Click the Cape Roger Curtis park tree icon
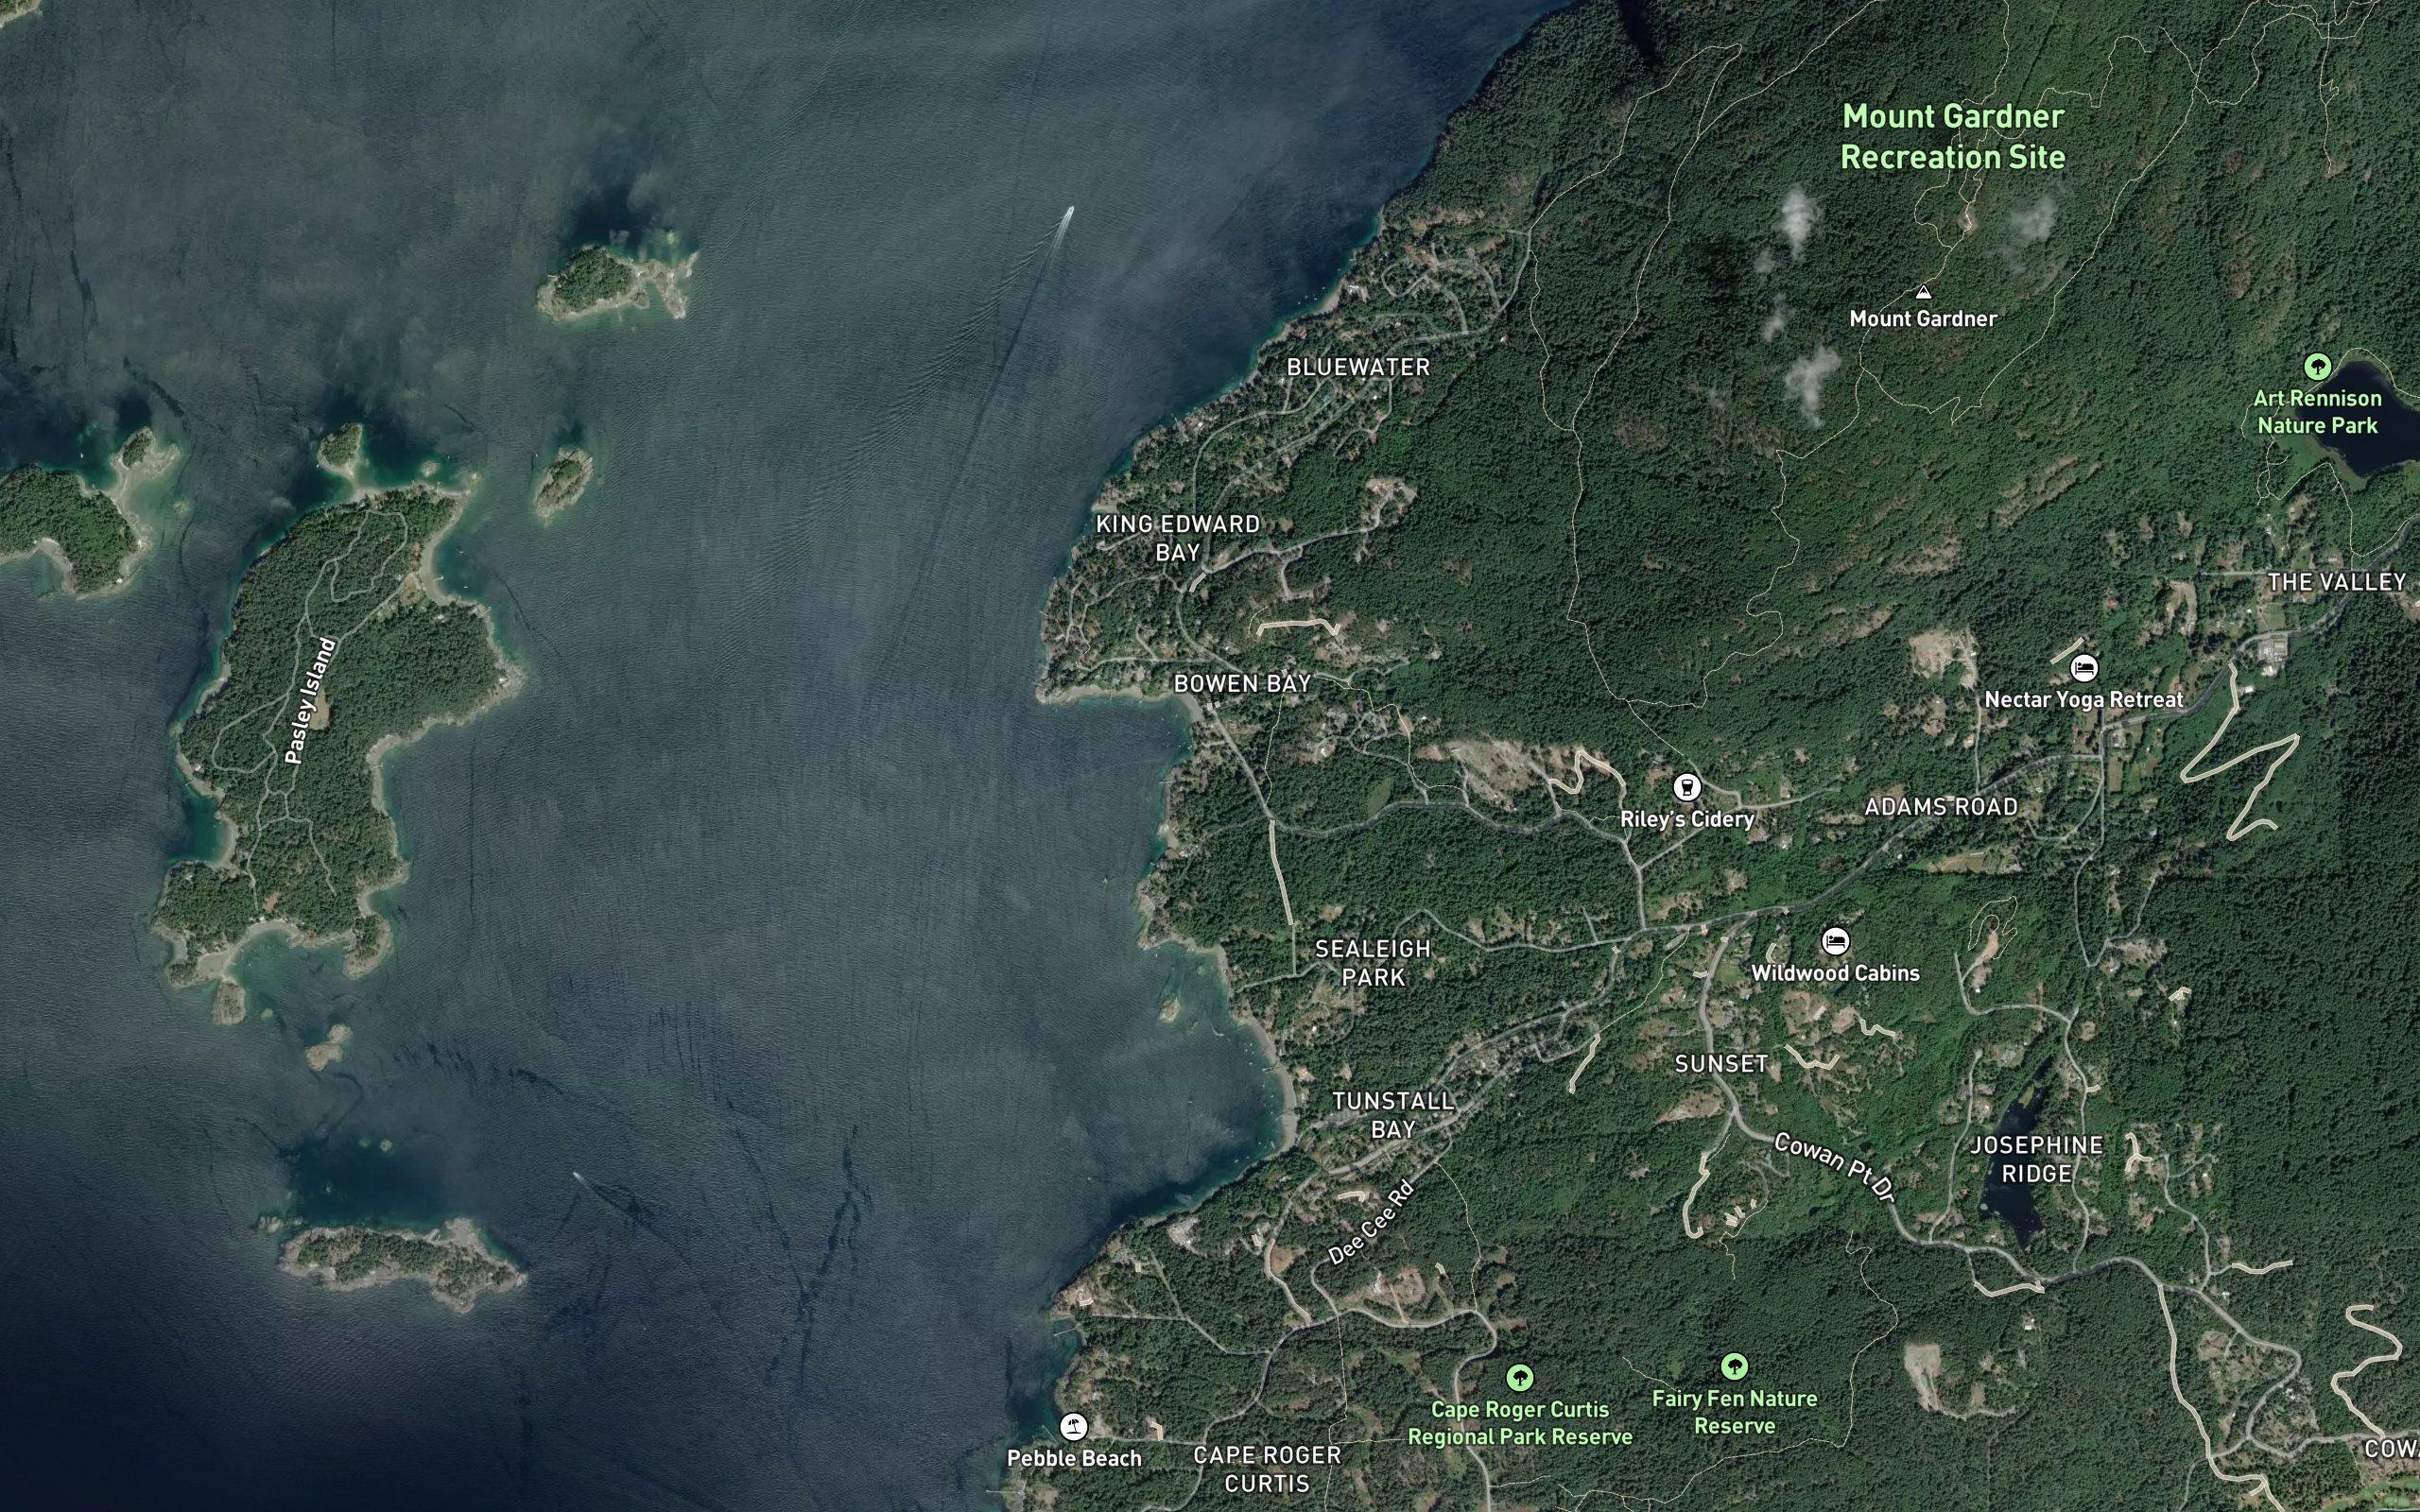Viewport: 2420px width, 1512px height. point(1520,1378)
